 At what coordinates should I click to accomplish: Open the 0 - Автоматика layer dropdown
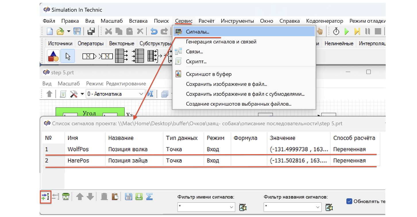click(115, 94)
